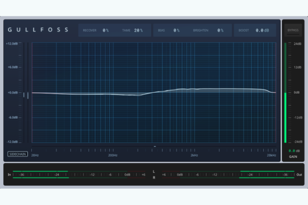Click the left EQ range handle near +0.0dB

(24, 95)
